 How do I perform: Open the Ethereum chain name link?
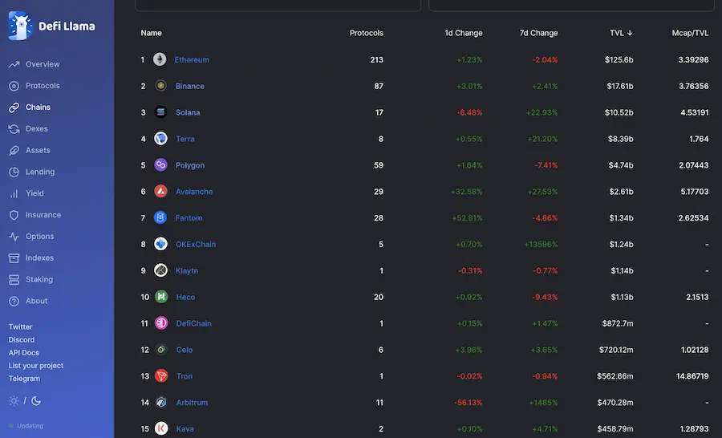[x=192, y=60]
